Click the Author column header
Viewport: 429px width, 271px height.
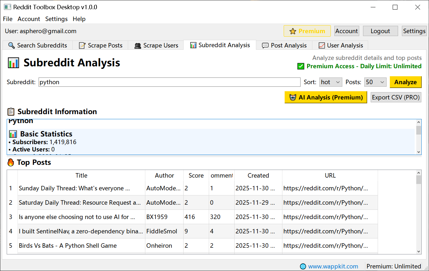tap(164, 175)
